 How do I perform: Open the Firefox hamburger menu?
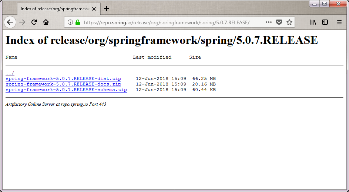339,22
